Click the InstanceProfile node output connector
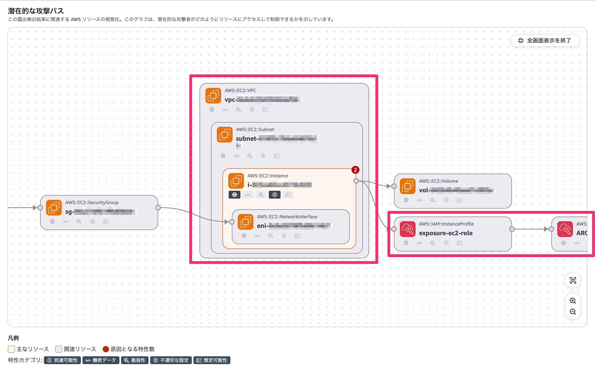 [x=512, y=229]
